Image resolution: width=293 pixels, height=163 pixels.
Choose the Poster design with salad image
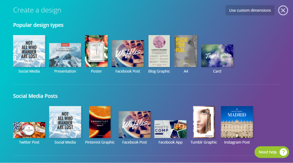point(96,51)
